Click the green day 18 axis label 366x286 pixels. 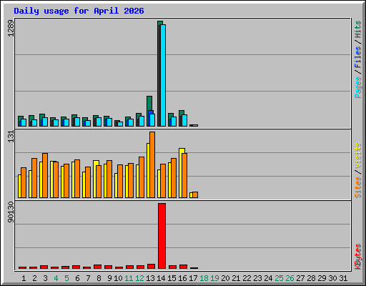pyautogui.click(x=204, y=278)
